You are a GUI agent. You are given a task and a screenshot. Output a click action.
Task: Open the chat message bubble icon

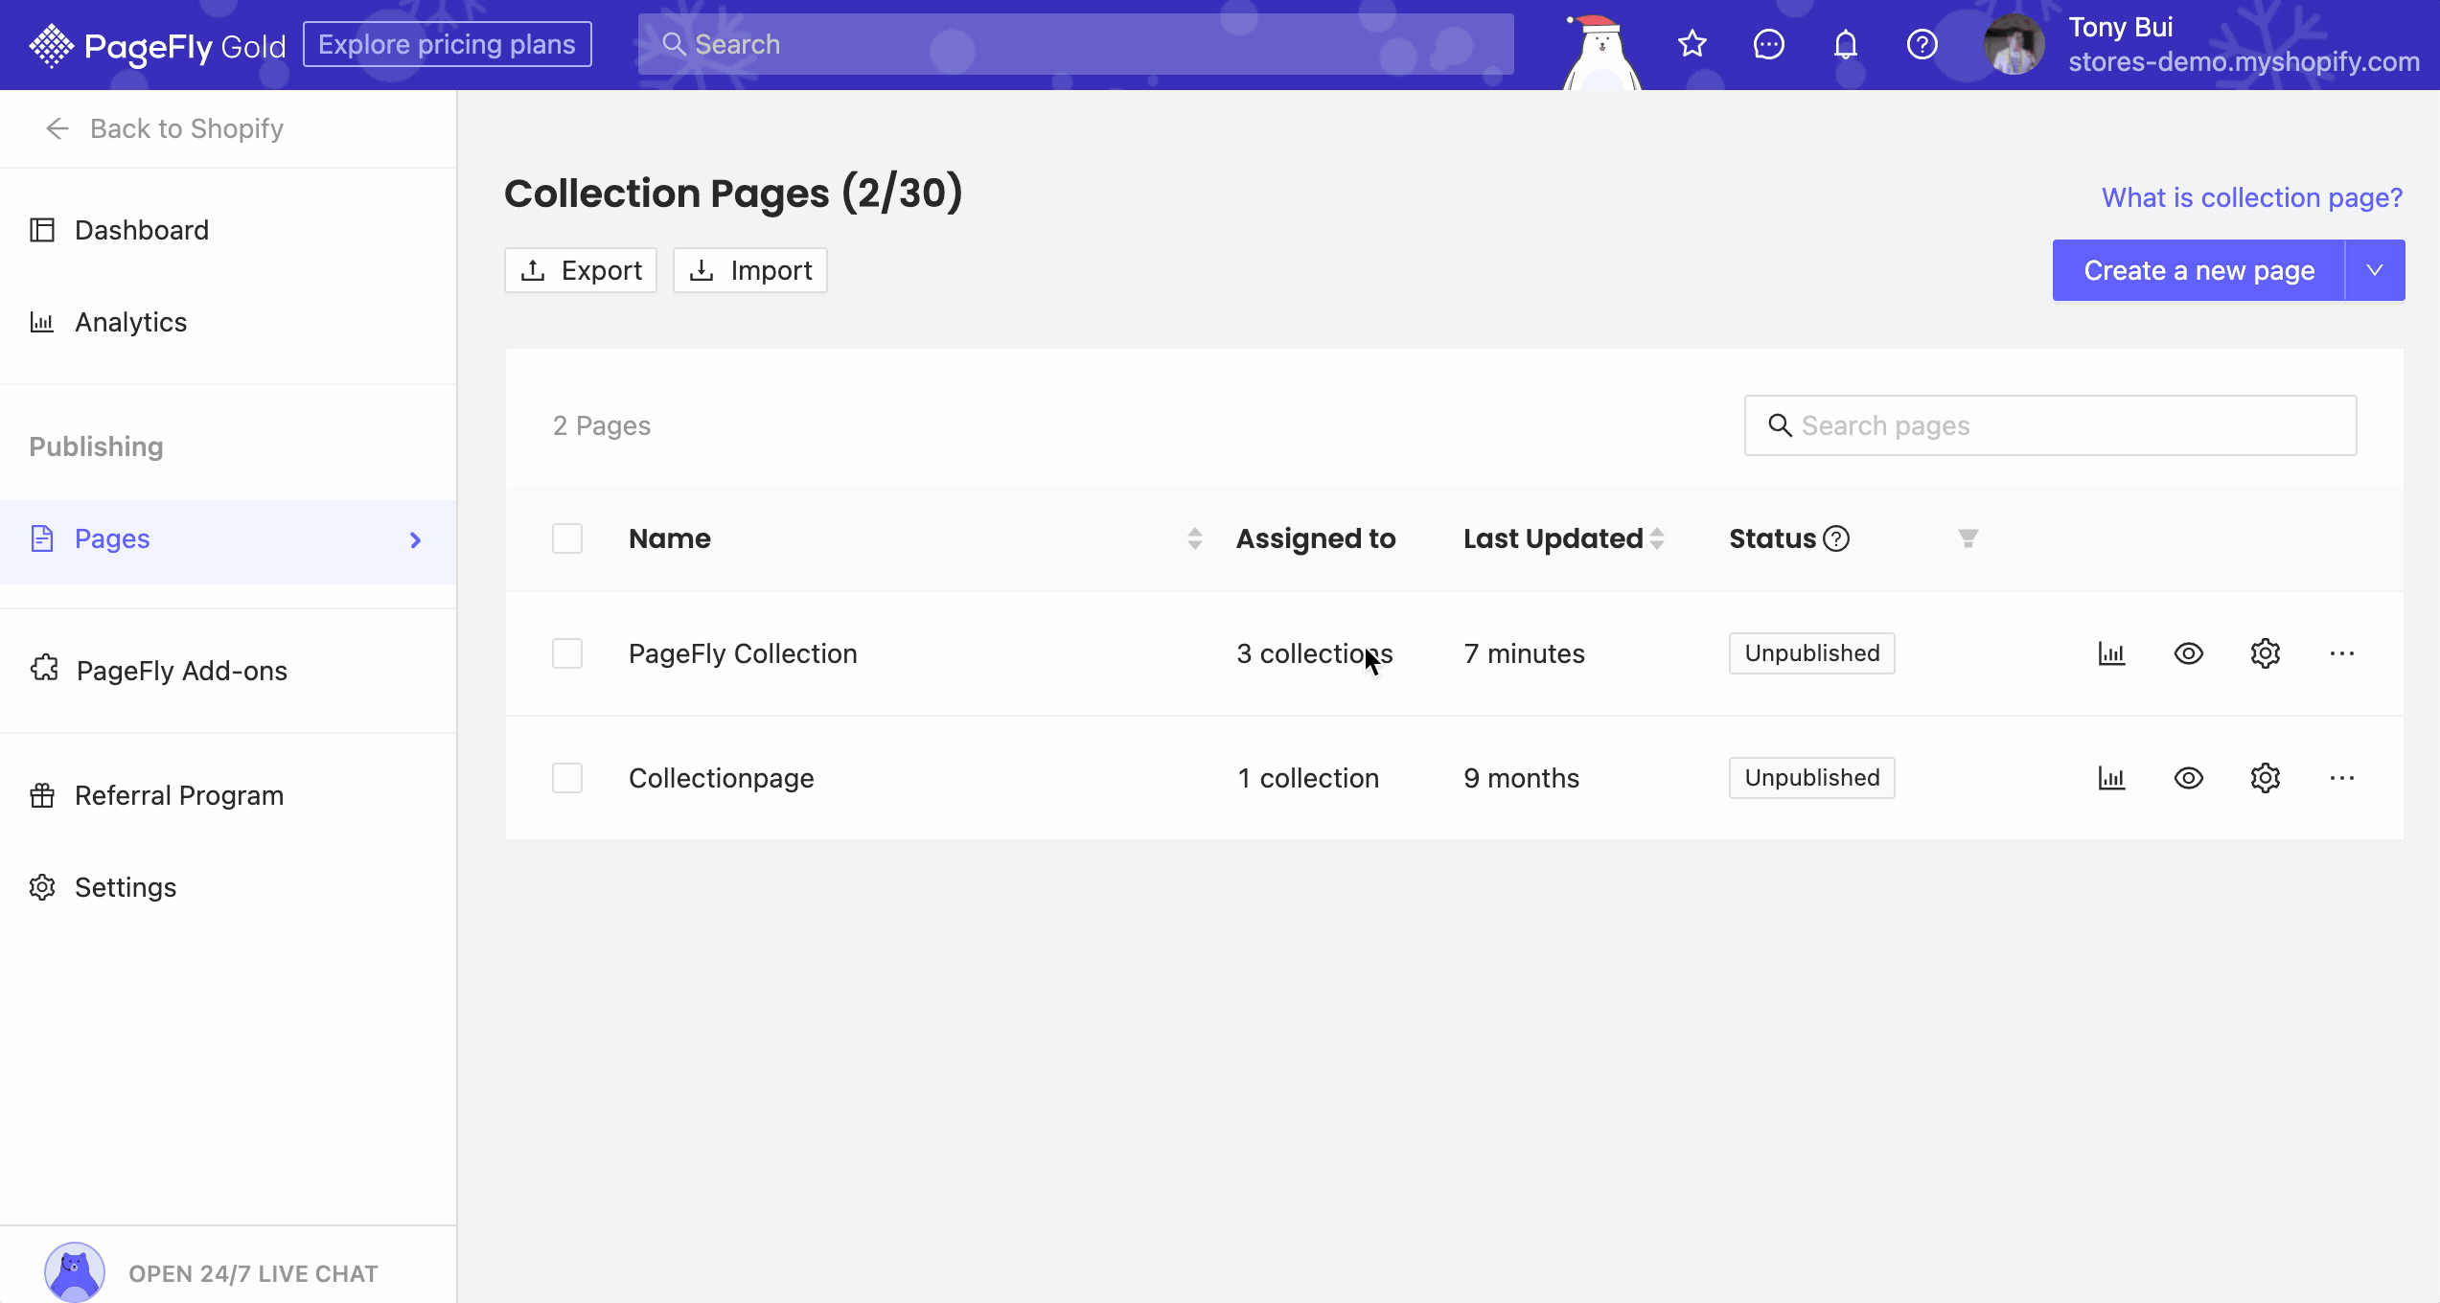(x=1769, y=44)
